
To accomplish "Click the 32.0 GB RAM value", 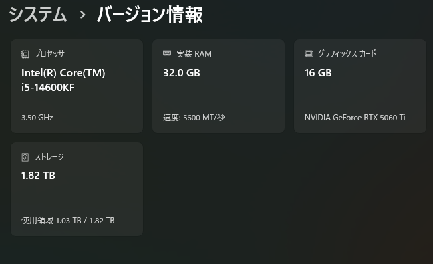I will [x=182, y=73].
